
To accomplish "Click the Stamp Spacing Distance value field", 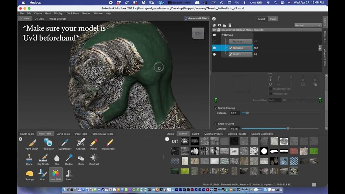I will [235, 113].
